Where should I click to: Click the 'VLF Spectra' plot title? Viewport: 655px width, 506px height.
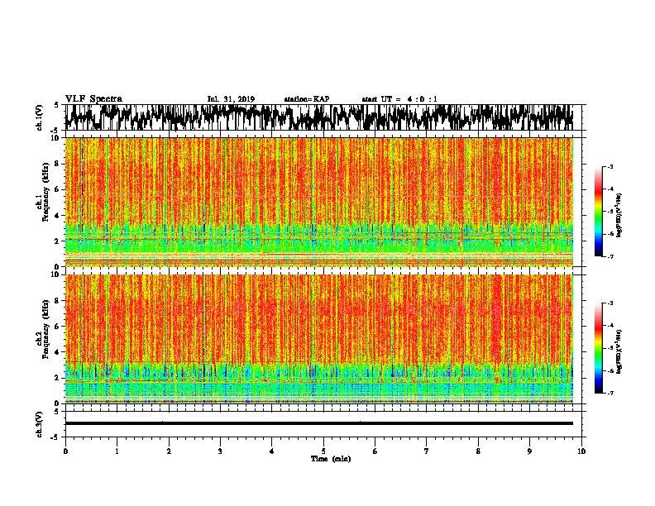point(93,99)
